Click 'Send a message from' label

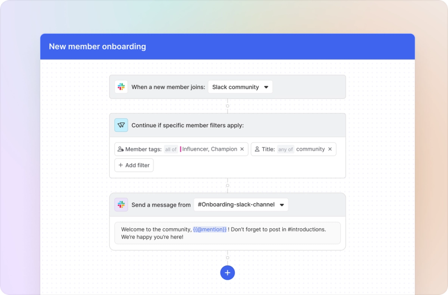(161, 205)
